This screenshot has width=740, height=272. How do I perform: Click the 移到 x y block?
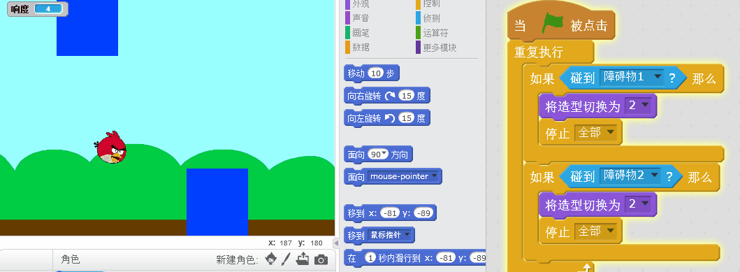(391, 213)
